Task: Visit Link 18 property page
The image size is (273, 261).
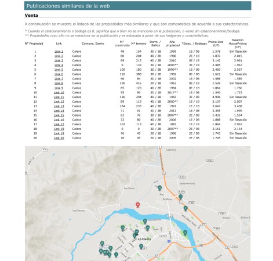Action: click(x=59, y=129)
